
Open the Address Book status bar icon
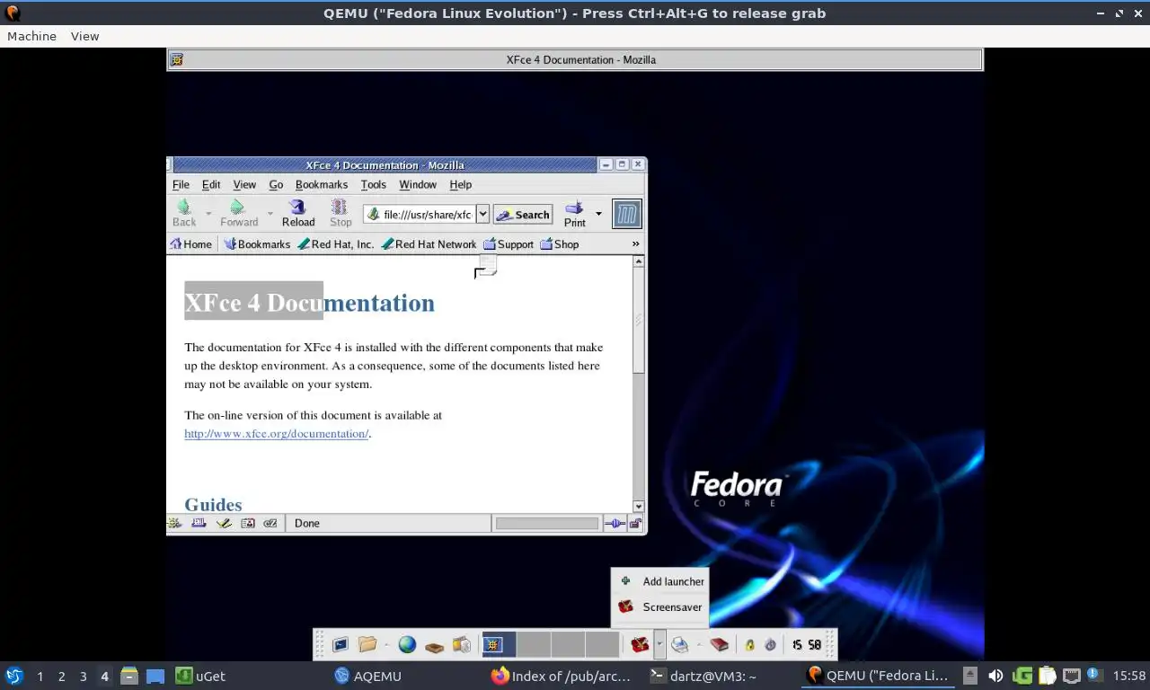pos(247,523)
